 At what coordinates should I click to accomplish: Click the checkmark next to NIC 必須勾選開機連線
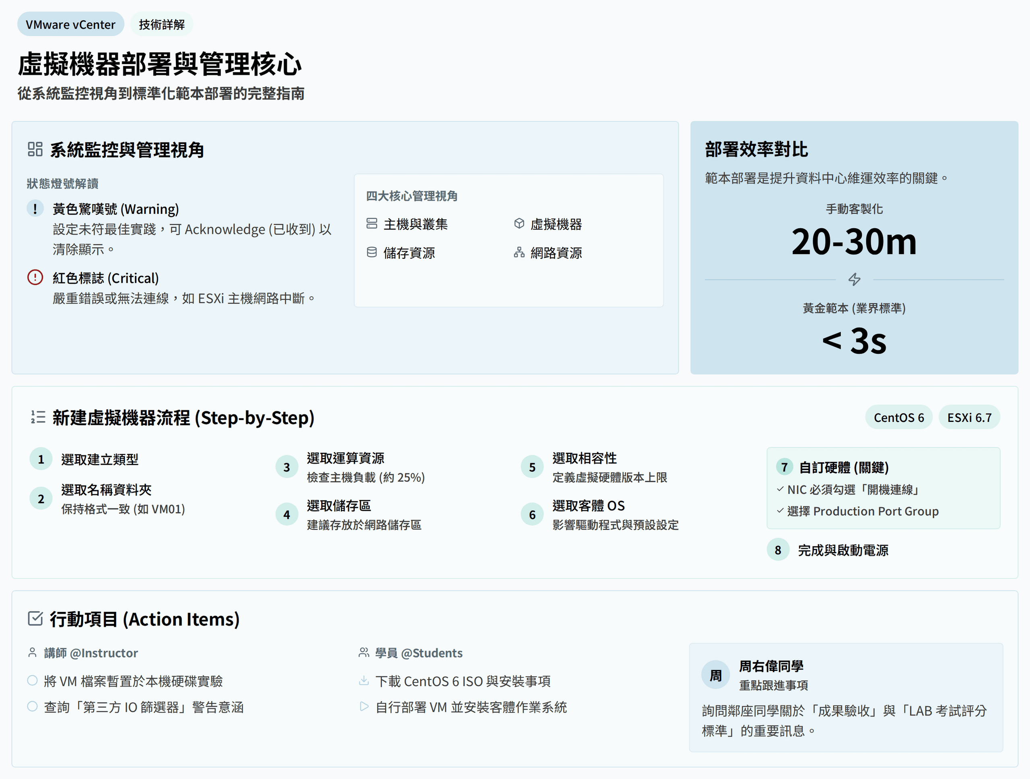(780, 489)
